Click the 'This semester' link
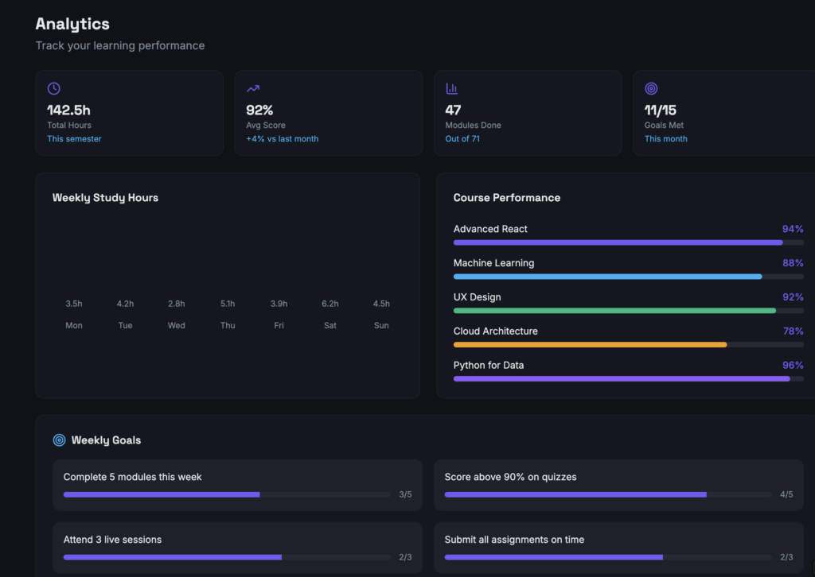 (74, 139)
